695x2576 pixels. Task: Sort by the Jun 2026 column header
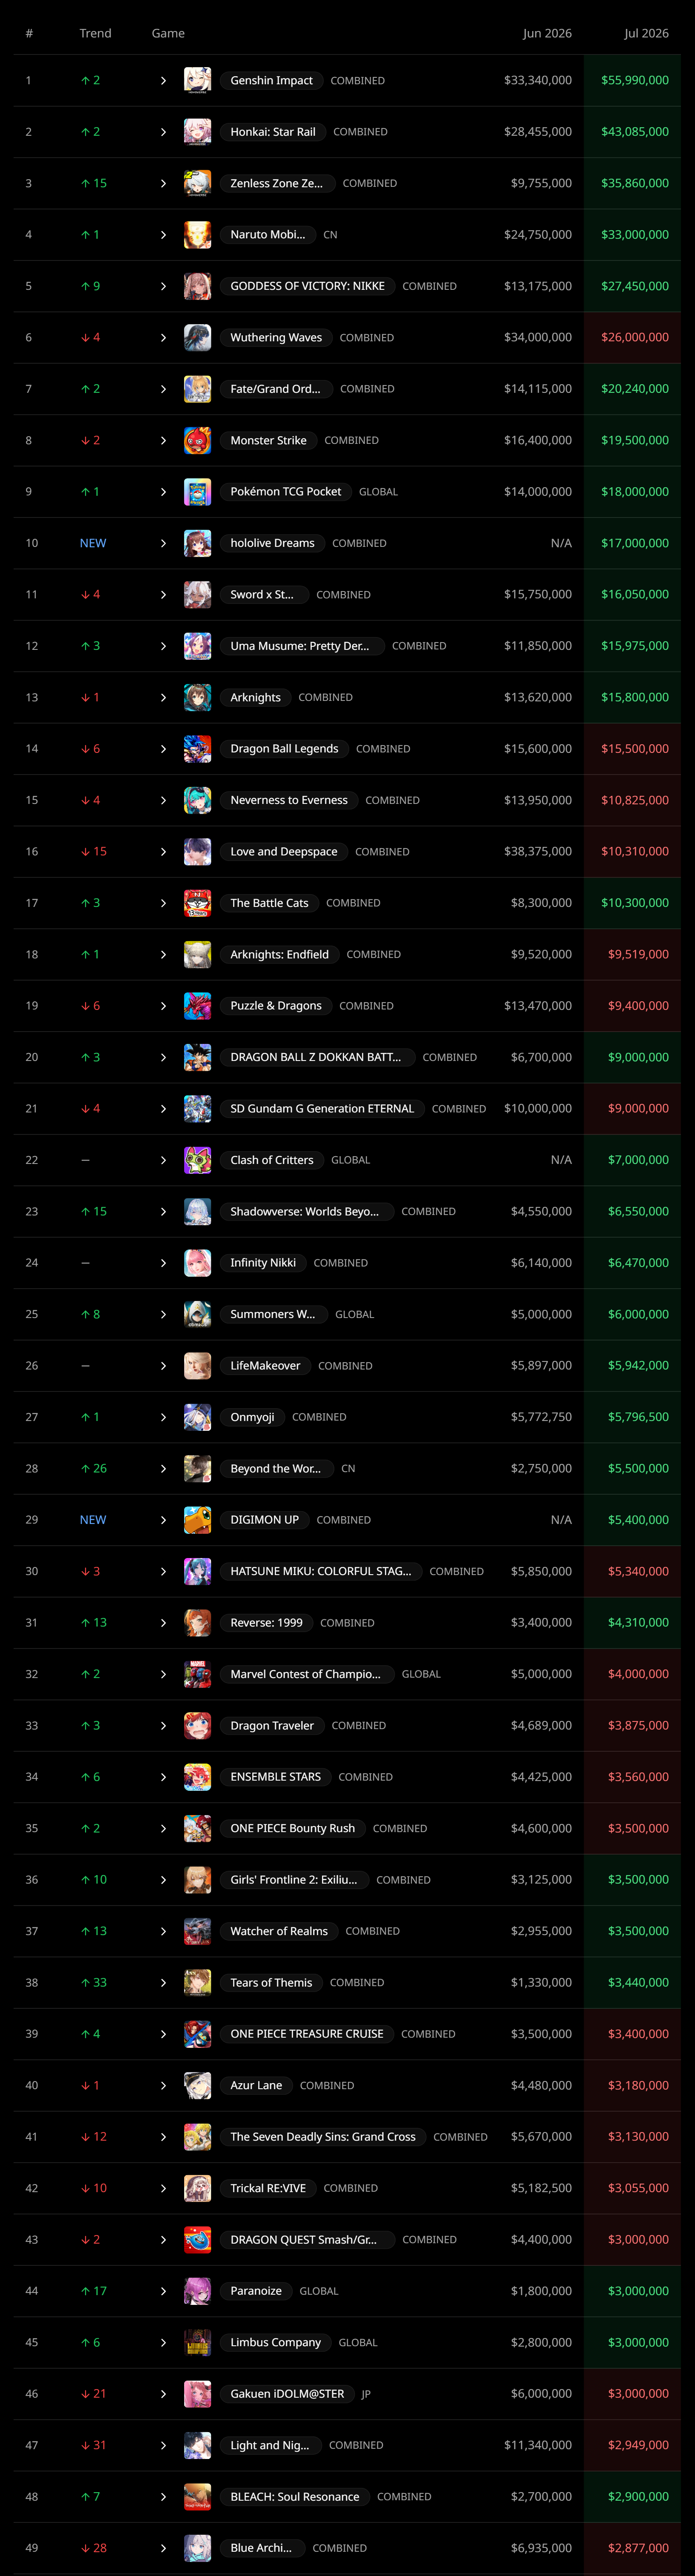coord(547,33)
